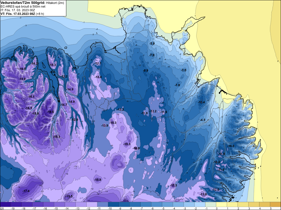
Task: Click the -13.8 temperature label
Action: (x=203, y=195)
